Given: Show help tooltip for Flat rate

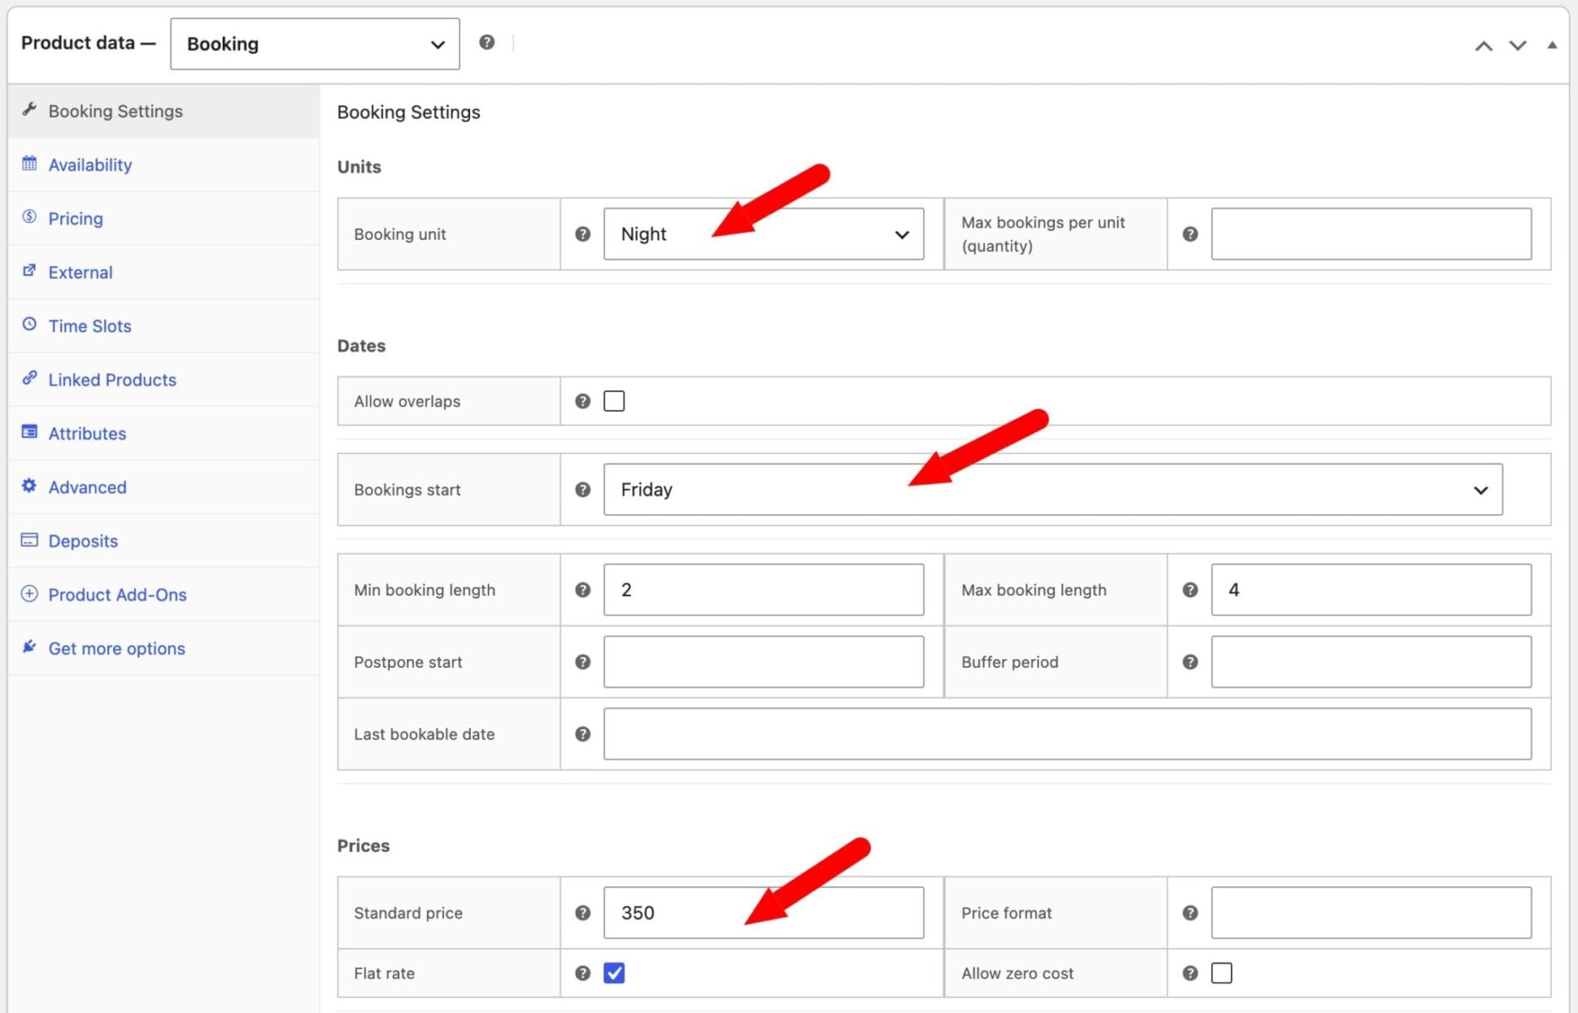Looking at the screenshot, I should pos(582,973).
